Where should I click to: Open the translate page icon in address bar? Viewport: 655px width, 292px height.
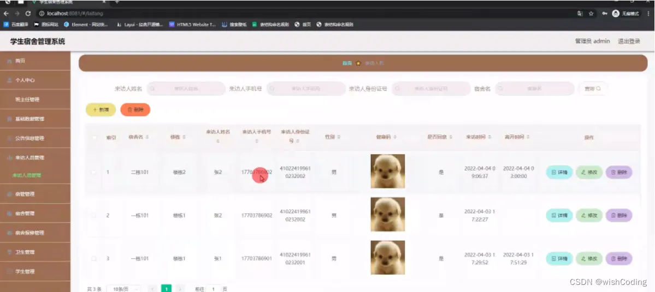click(580, 13)
